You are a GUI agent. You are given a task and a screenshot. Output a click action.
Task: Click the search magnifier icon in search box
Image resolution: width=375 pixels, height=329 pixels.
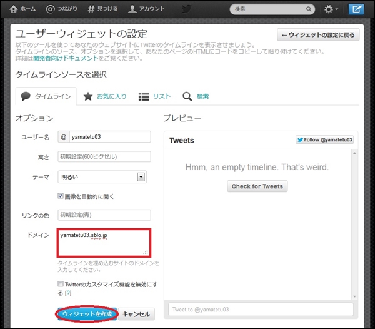point(309,9)
